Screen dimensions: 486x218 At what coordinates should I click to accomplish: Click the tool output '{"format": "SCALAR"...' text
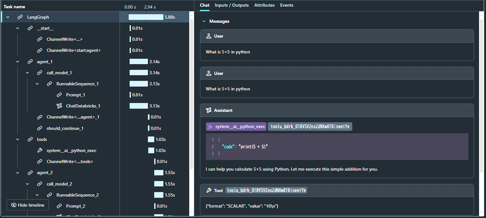coord(242,206)
